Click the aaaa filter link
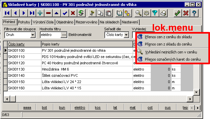210x119 pixels. 27,107
